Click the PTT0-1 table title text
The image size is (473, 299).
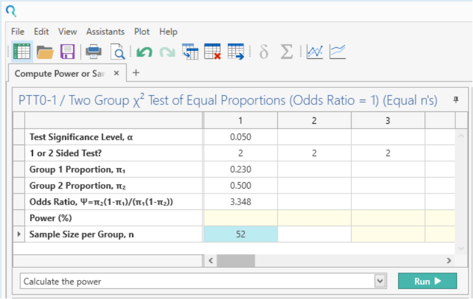pyautogui.click(x=228, y=100)
